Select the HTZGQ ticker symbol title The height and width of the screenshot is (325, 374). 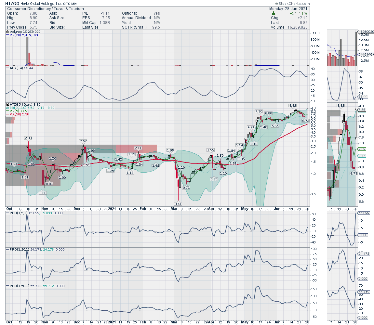coord(12,4)
